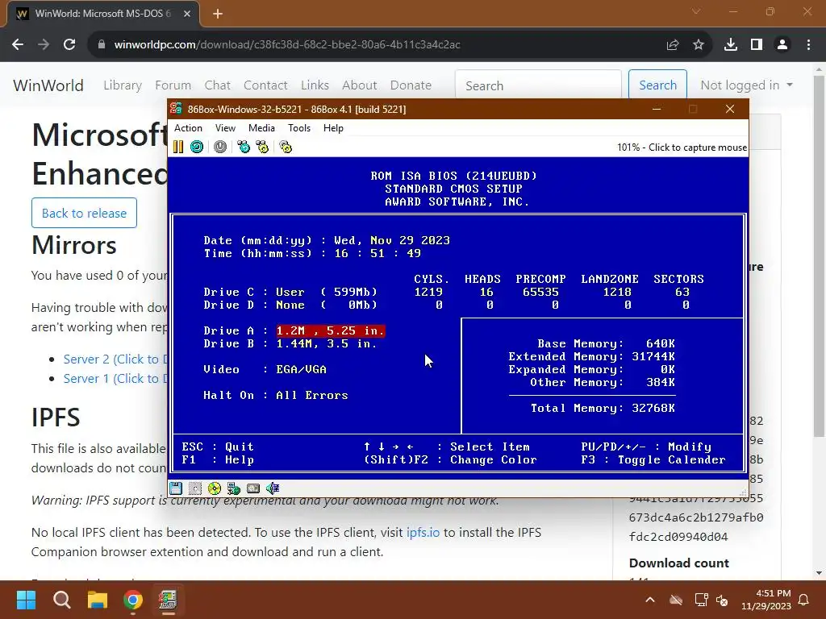
Task: Open the Chat nav link
Action: (218, 85)
